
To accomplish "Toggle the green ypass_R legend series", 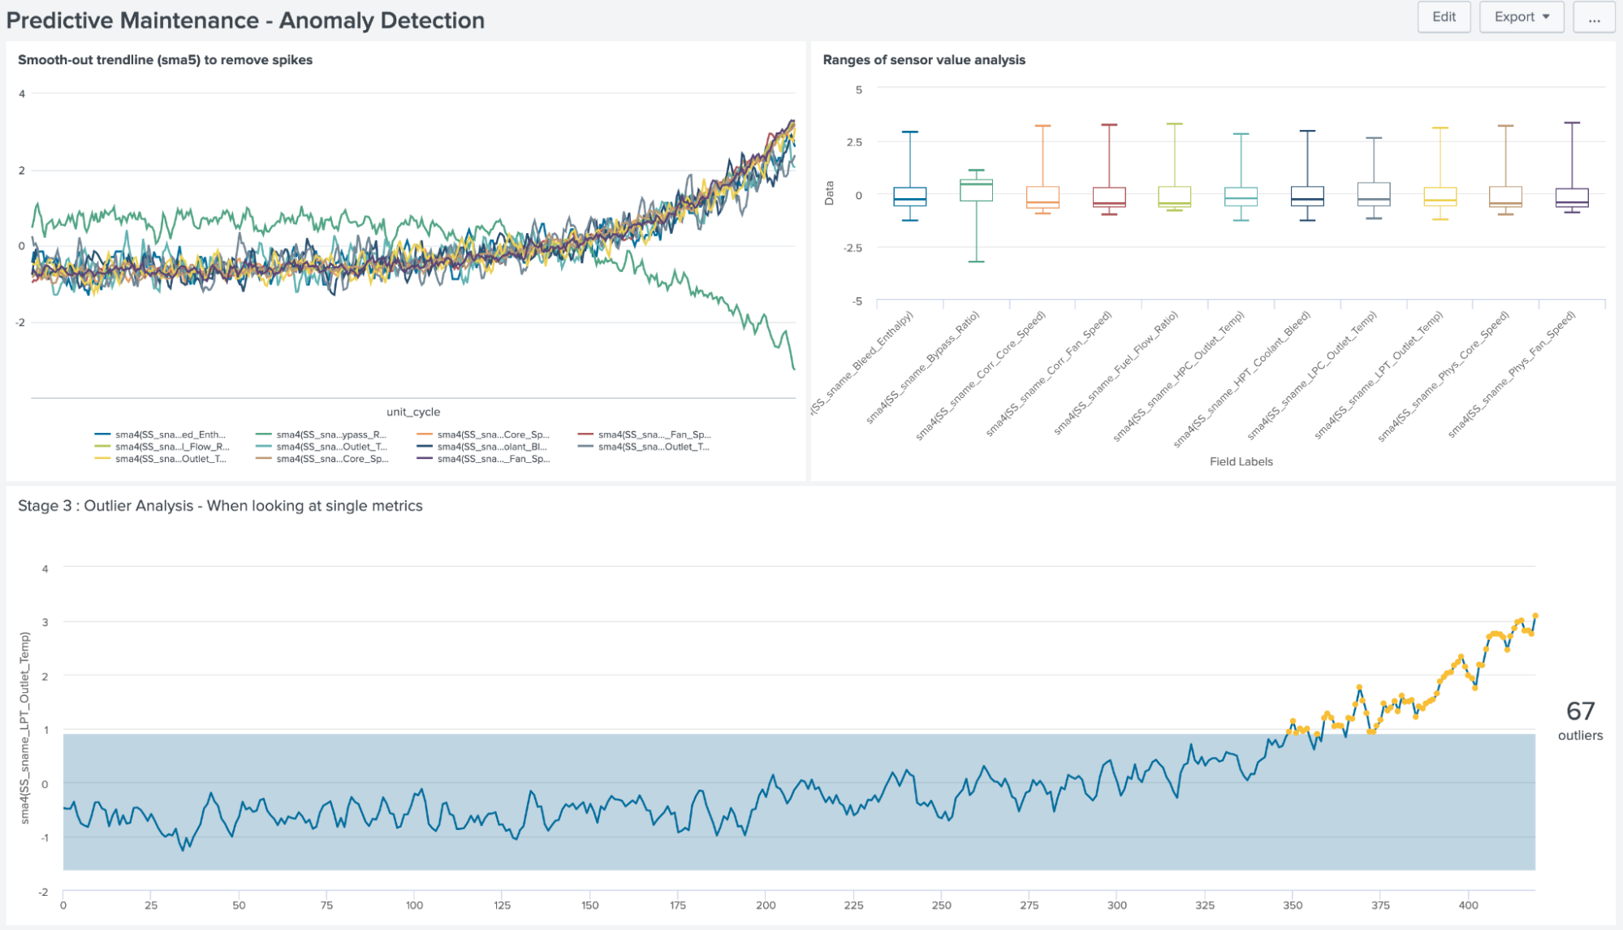I will click(x=322, y=435).
